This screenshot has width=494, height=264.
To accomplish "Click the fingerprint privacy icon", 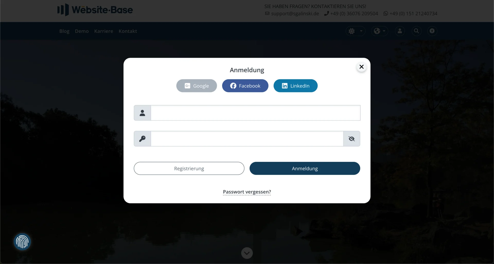I will (x=22, y=242).
